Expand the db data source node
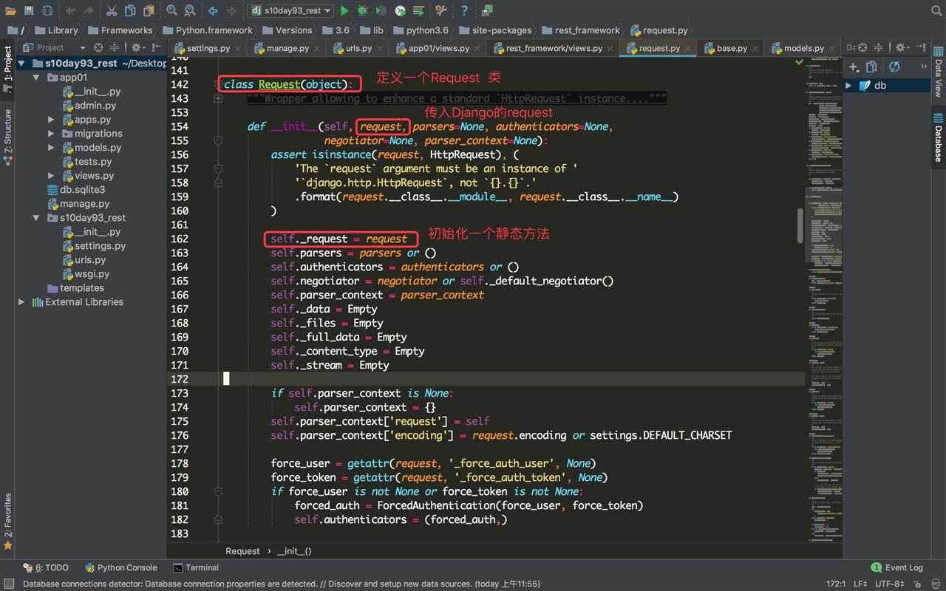 [848, 85]
